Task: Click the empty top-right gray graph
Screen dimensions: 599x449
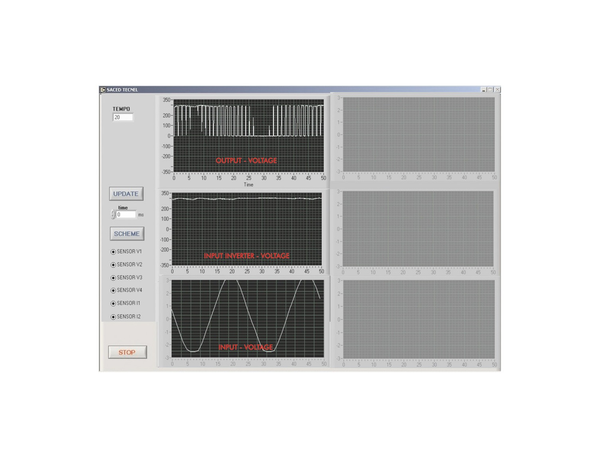Action: click(419, 135)
